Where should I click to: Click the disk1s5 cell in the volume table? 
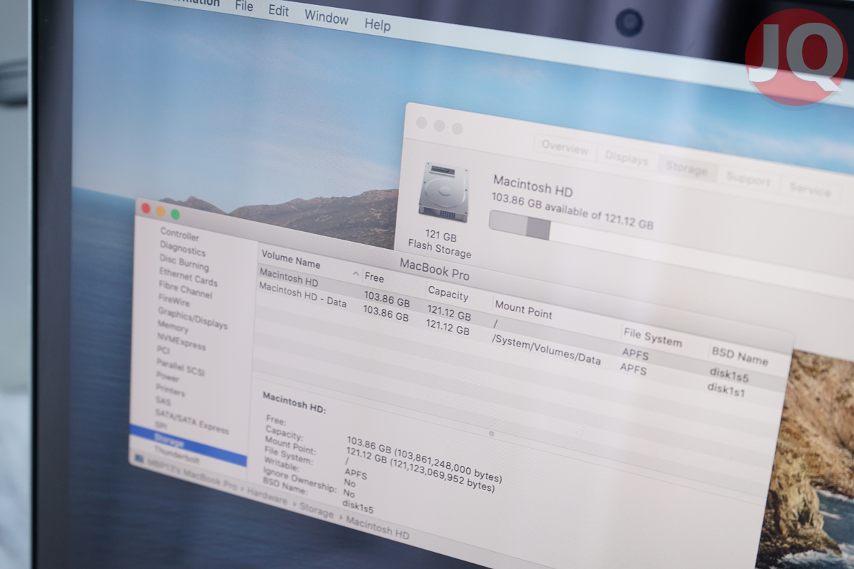click(x=729, y=376)
